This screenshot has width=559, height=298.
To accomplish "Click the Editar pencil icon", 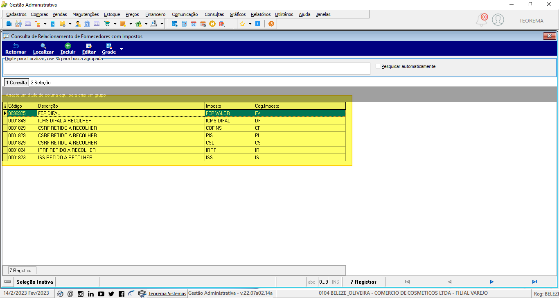I will (x=89, y=46).
